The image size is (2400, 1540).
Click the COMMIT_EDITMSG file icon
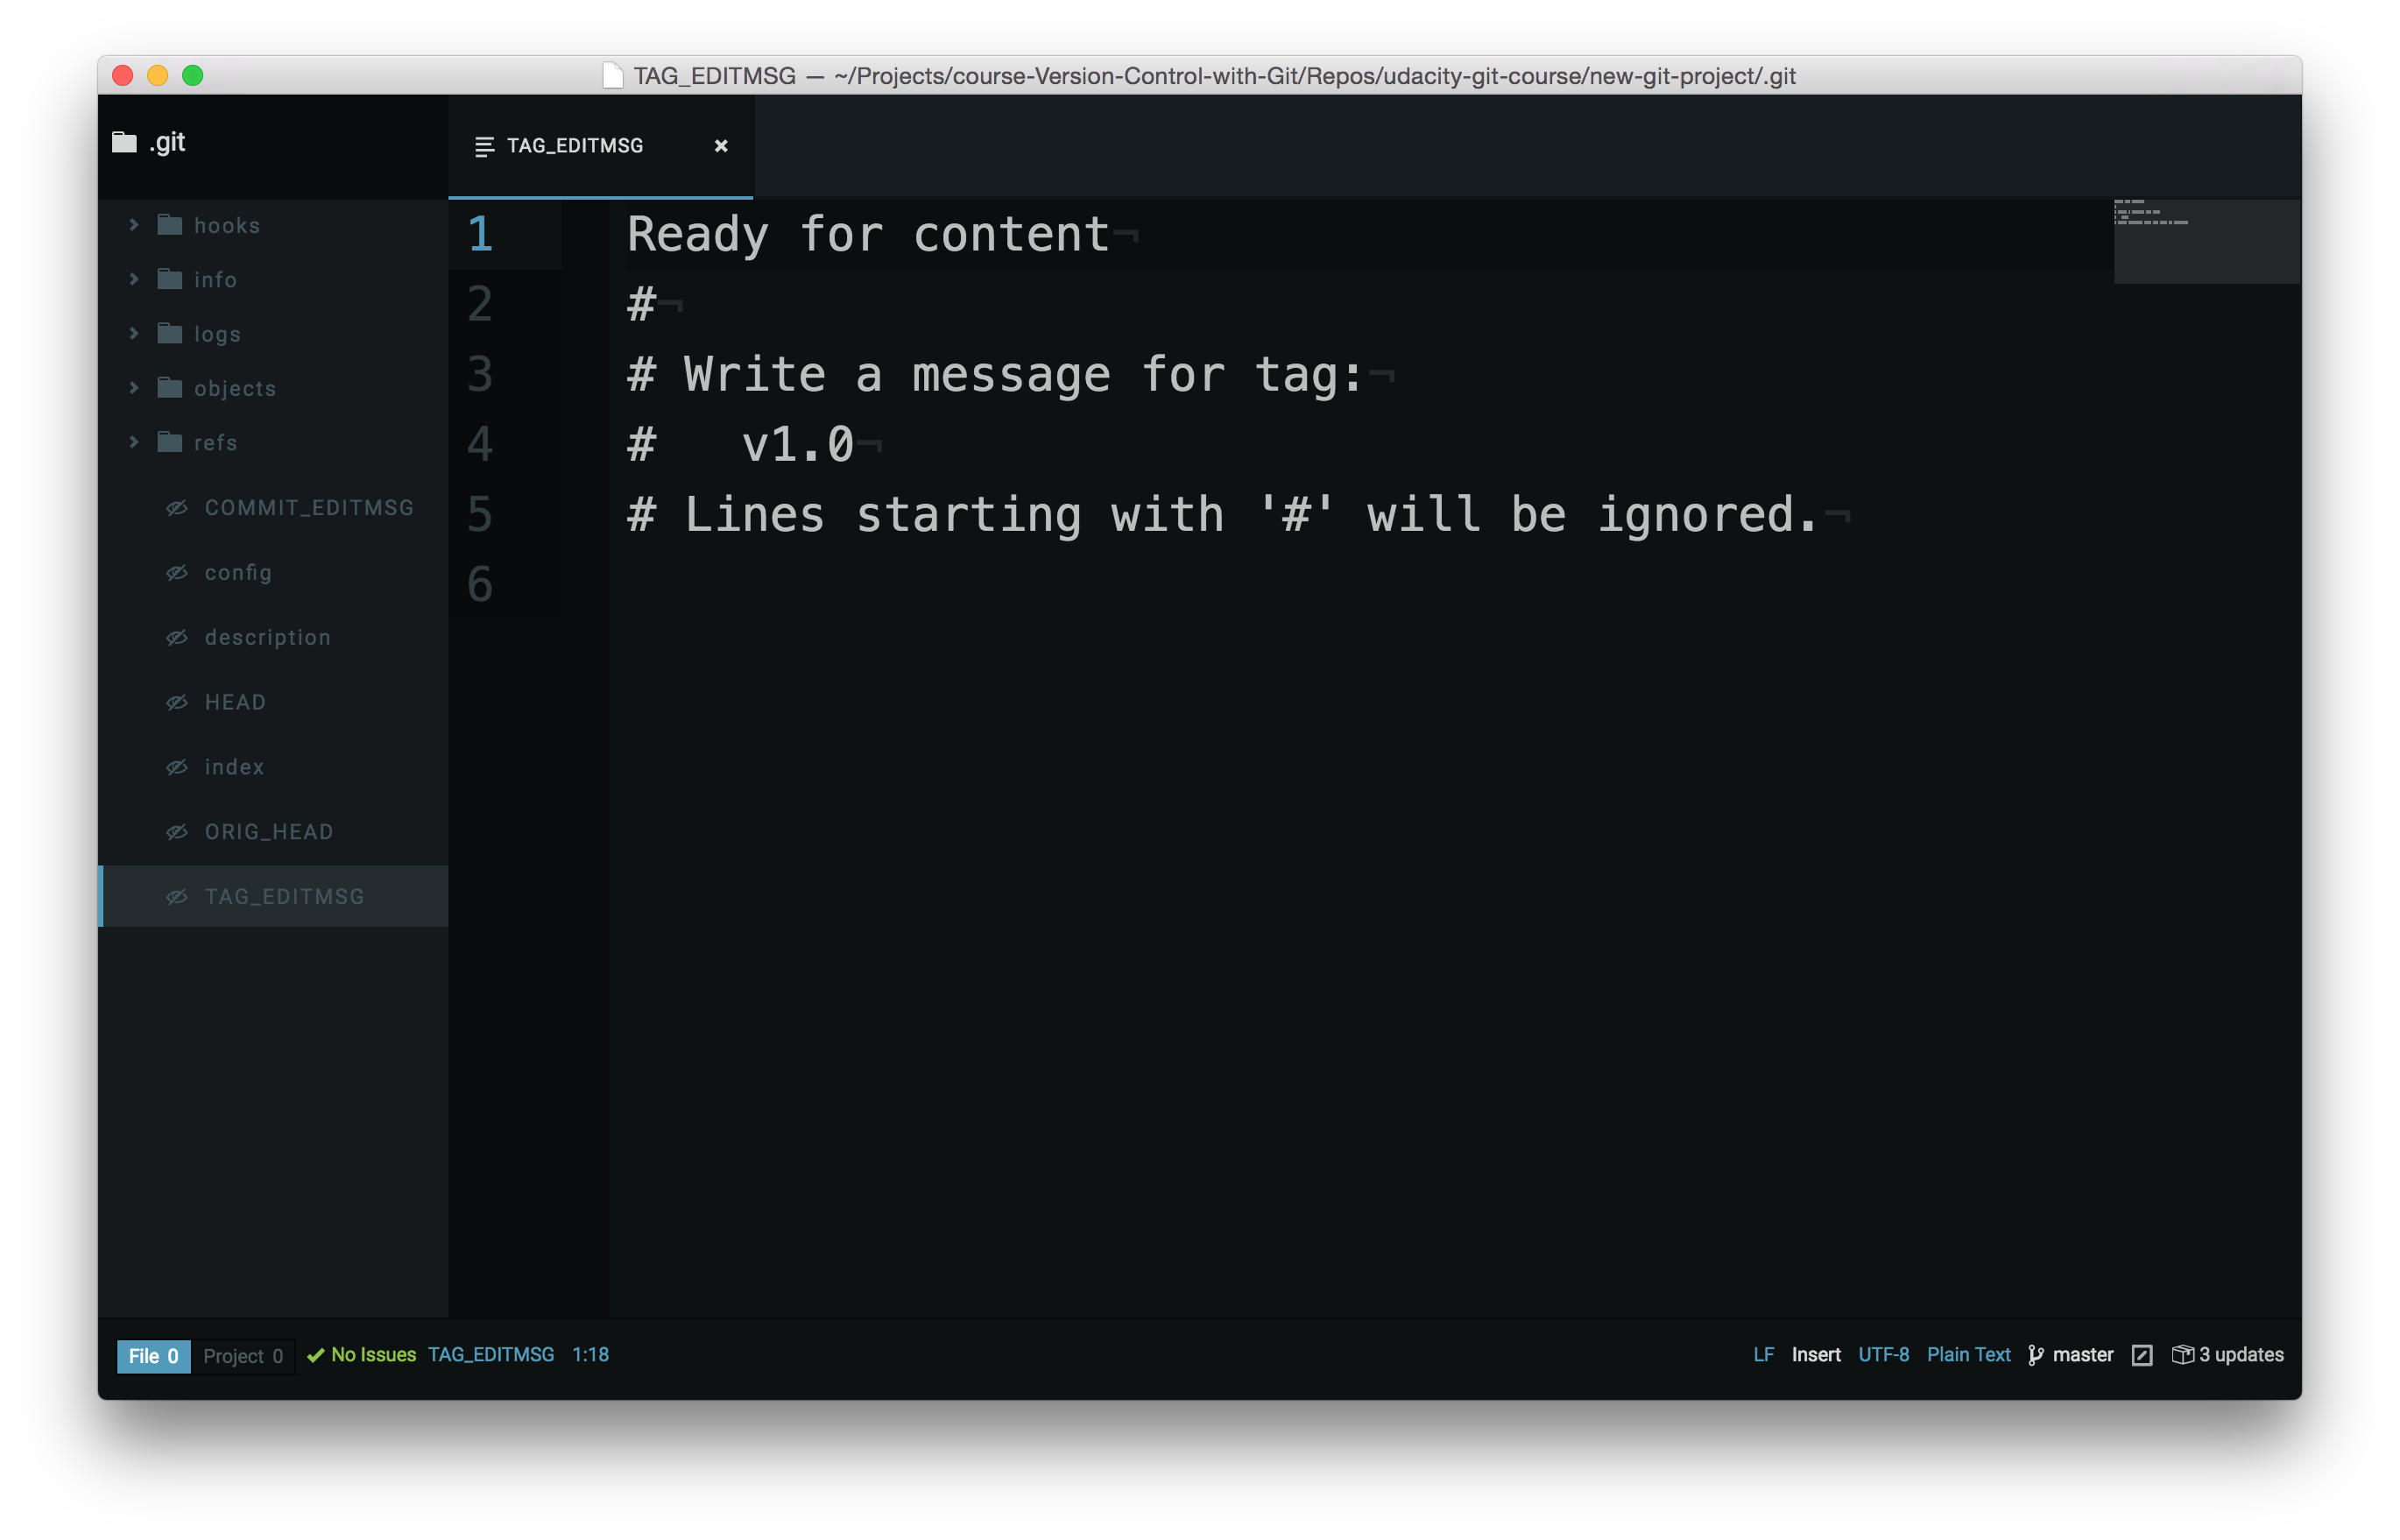175,505
